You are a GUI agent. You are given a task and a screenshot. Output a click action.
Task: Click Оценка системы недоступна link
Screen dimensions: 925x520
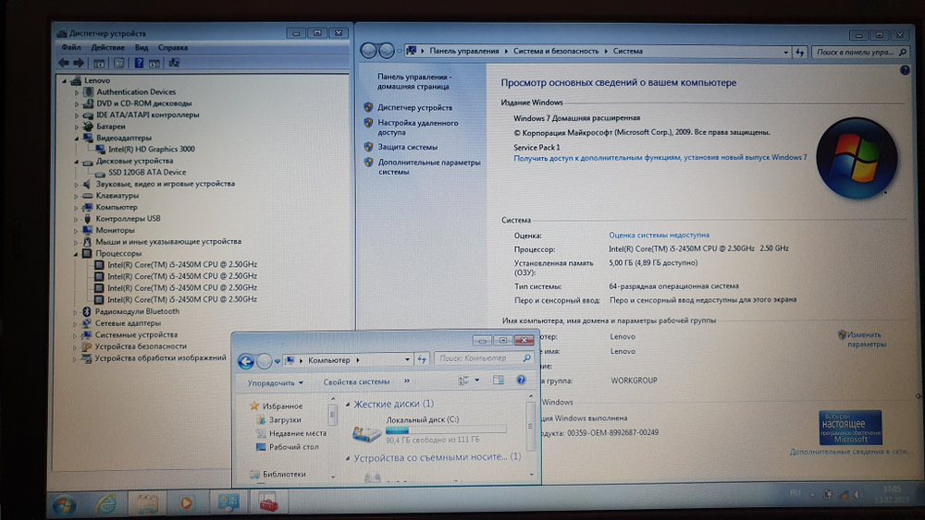(x=659, y=235)
